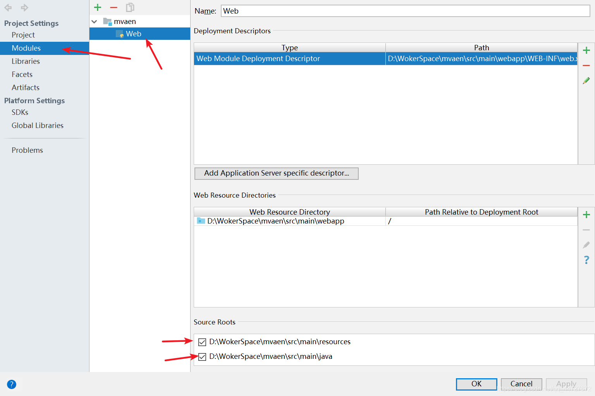Collapse the mvaen module tree node
Screen dimensions: 595x396
coord(94,22)
